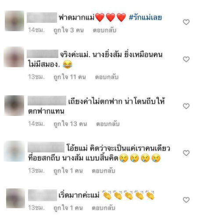
Task: Reply to the 'ฟาดมากแม่' comment
Action: pyautogui.click(x=104, y=30)
